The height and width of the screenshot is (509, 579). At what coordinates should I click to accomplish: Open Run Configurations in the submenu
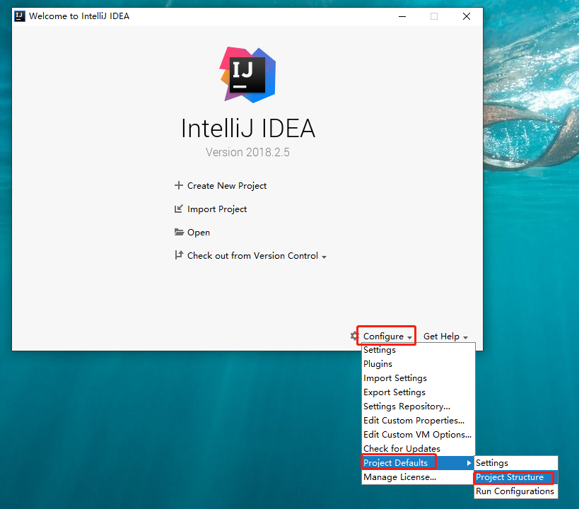click(x=516, y=491)
